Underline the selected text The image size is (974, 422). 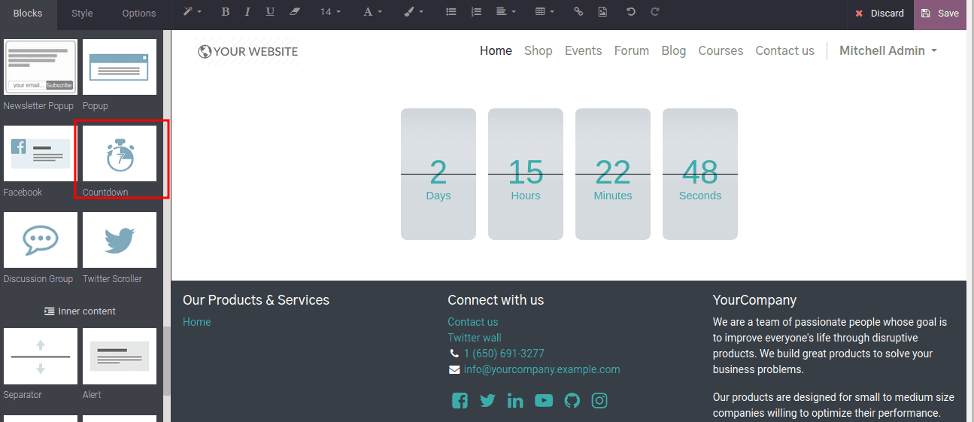click(x=270, y=12)
